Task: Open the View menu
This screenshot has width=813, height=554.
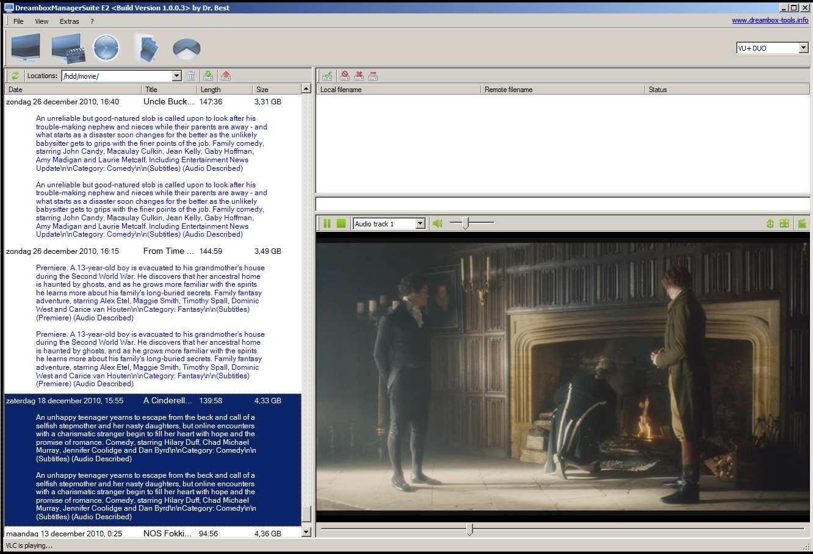Action: [42, 21]
